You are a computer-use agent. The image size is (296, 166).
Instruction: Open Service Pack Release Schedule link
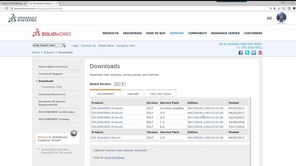[x=126, y=150]
